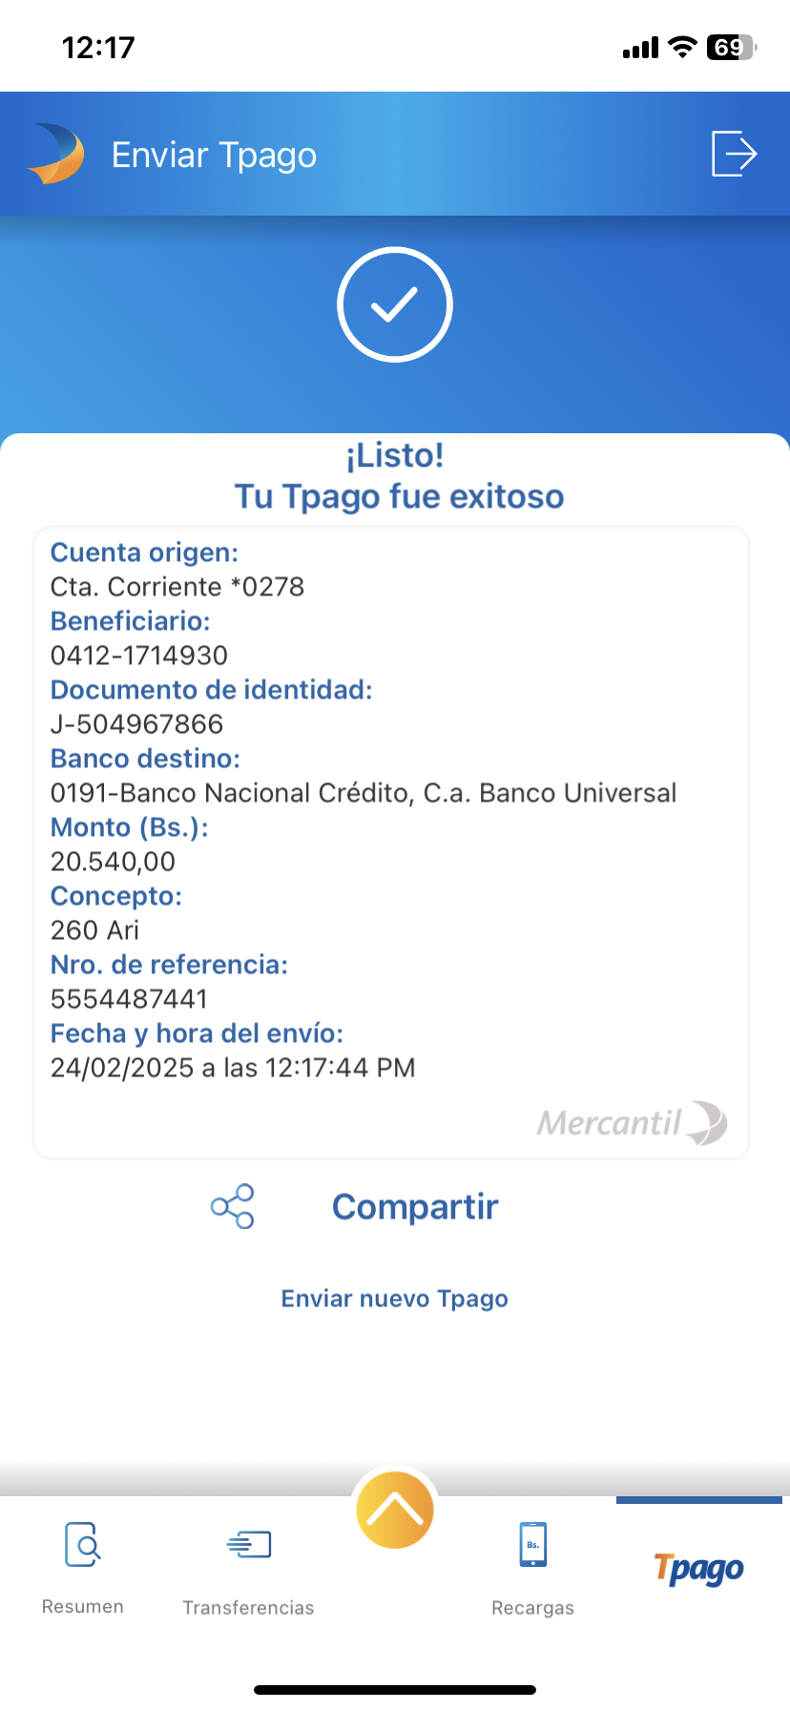
Task: Tap the reference number 5554487441
Action: [x=129, y=999]
